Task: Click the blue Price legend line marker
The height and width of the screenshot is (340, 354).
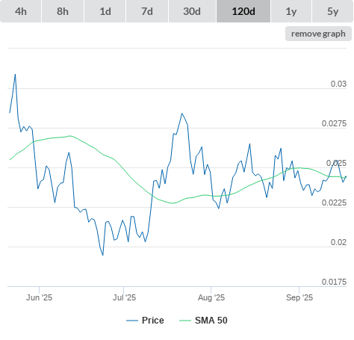Action: coord(132,321)
